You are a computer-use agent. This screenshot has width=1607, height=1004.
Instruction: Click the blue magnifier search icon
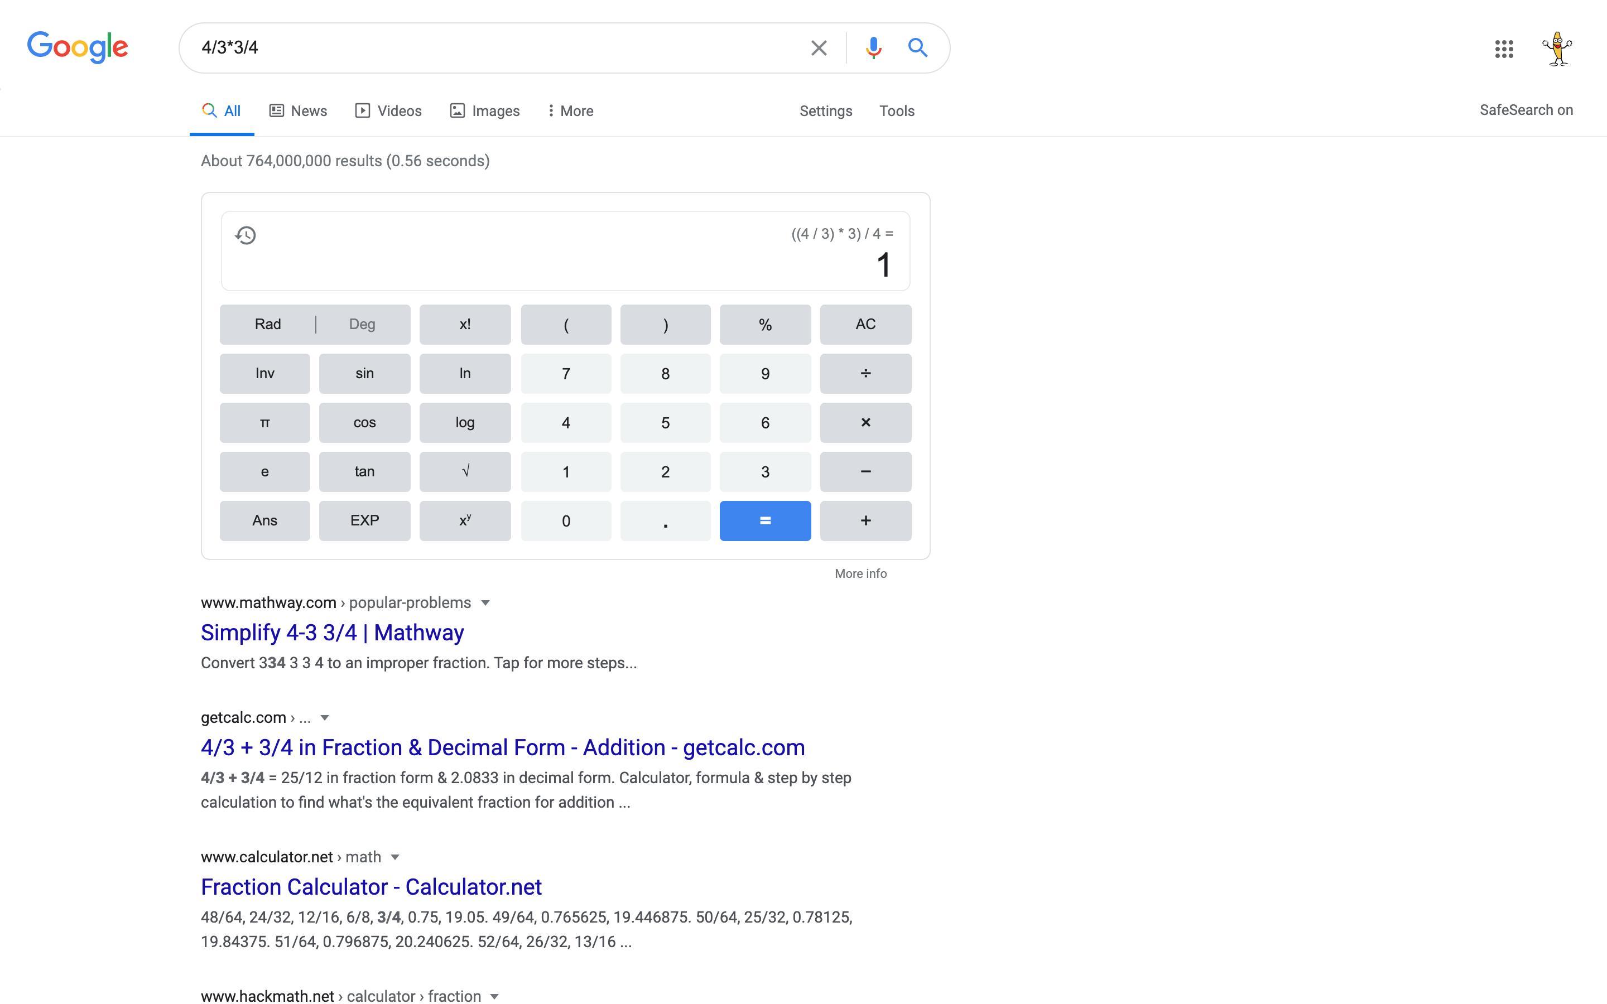917,48
